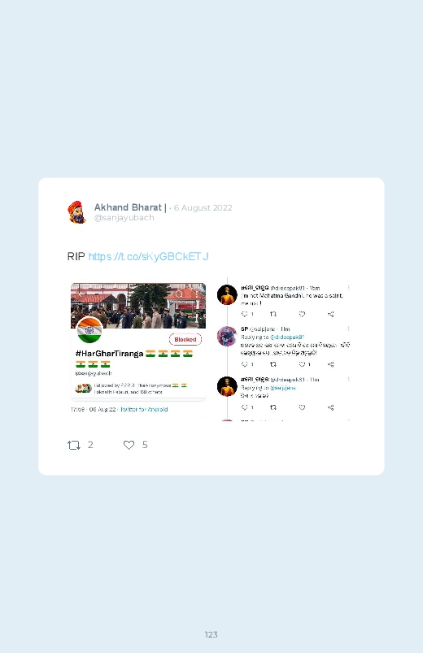Image resolution: width=423 pixels, height=653 pixels.
Task: Open the embedded profile's Indian flag avatar
Action: tap(89, 330)
